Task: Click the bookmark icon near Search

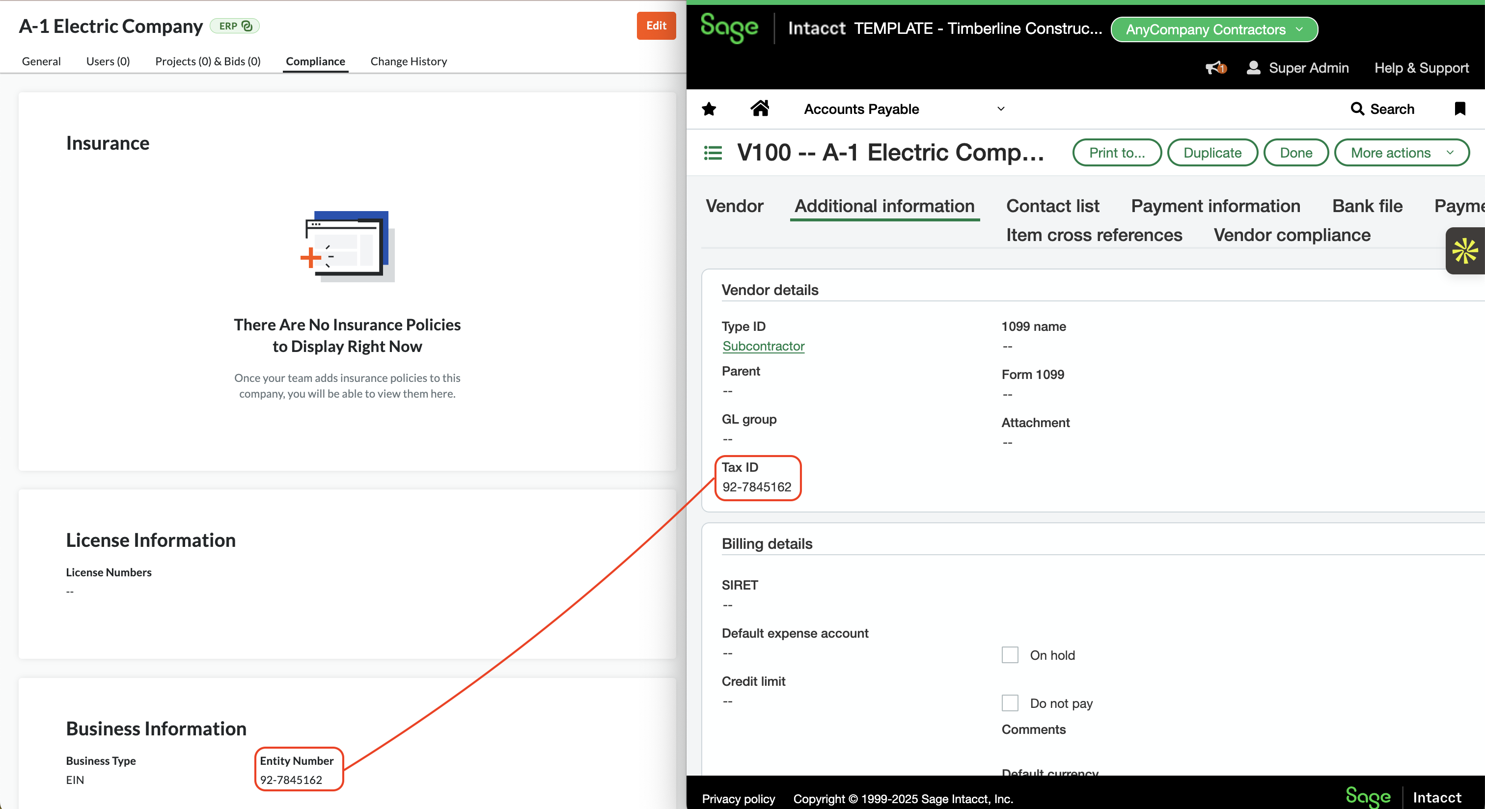Action: click(x=1460, y=109)
